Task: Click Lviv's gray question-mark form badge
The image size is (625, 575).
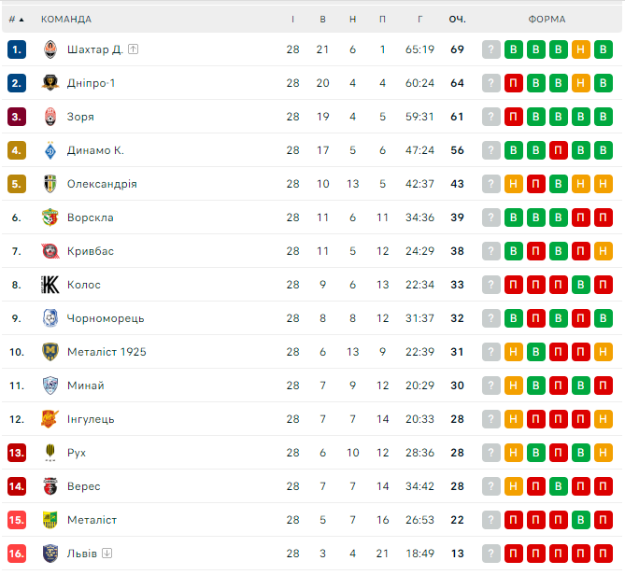Action: [491, 554]
